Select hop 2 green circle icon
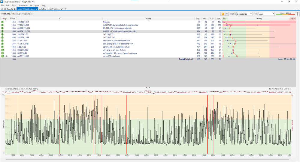 (2, 25)
